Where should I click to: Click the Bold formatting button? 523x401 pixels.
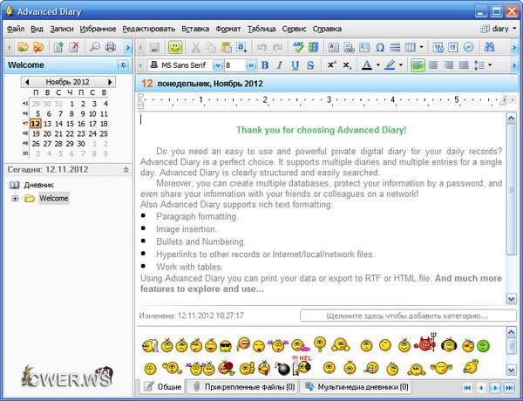click(264, 65)
